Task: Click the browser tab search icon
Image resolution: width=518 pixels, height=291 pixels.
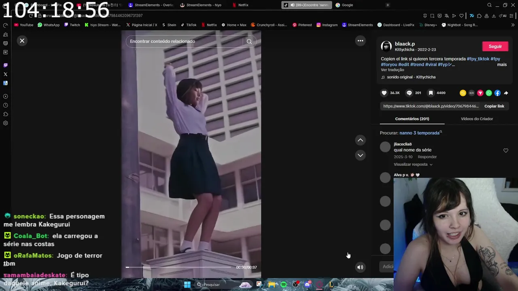Action: coord(489,5)
